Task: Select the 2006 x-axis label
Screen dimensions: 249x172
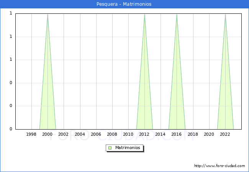Action: tap(96, 134)
